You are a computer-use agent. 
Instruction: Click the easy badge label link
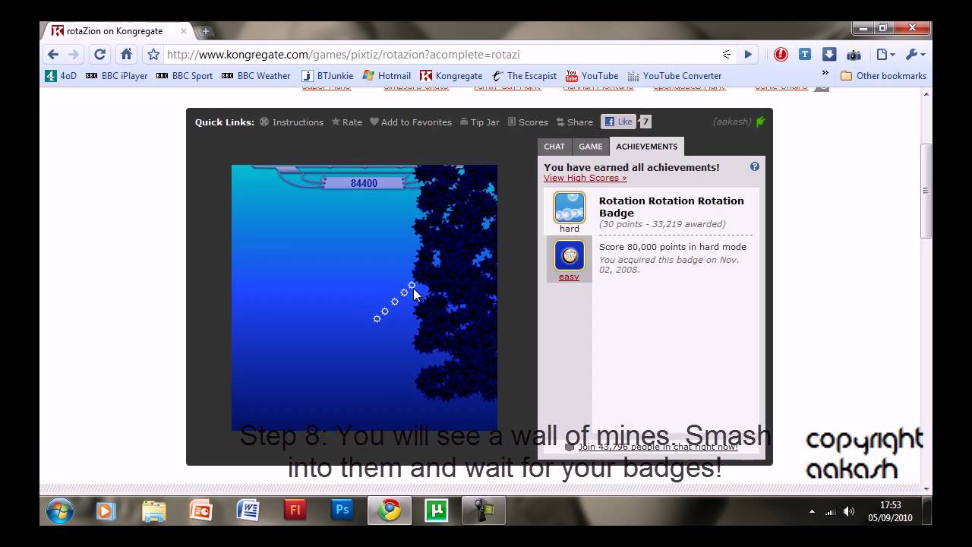click(x=569, y=277)
